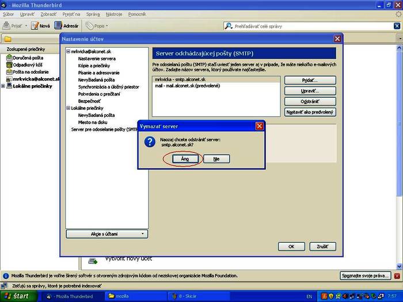
Task: Select Kópie a priečinky settings item
Action: (94, 66)
